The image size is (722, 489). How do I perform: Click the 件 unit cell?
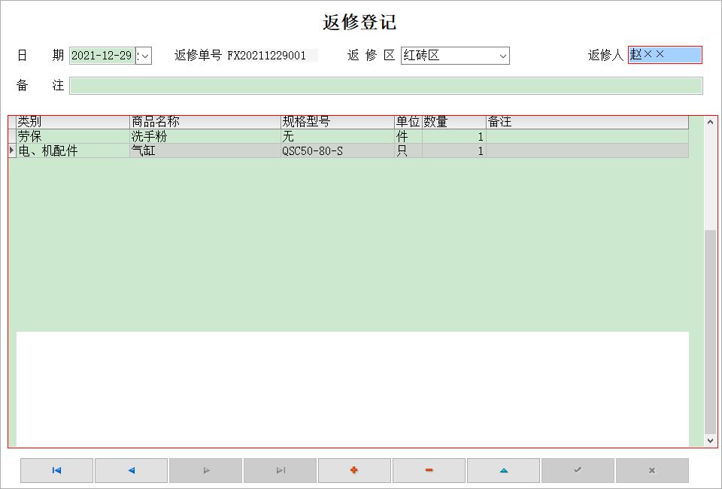pos(408,136)
